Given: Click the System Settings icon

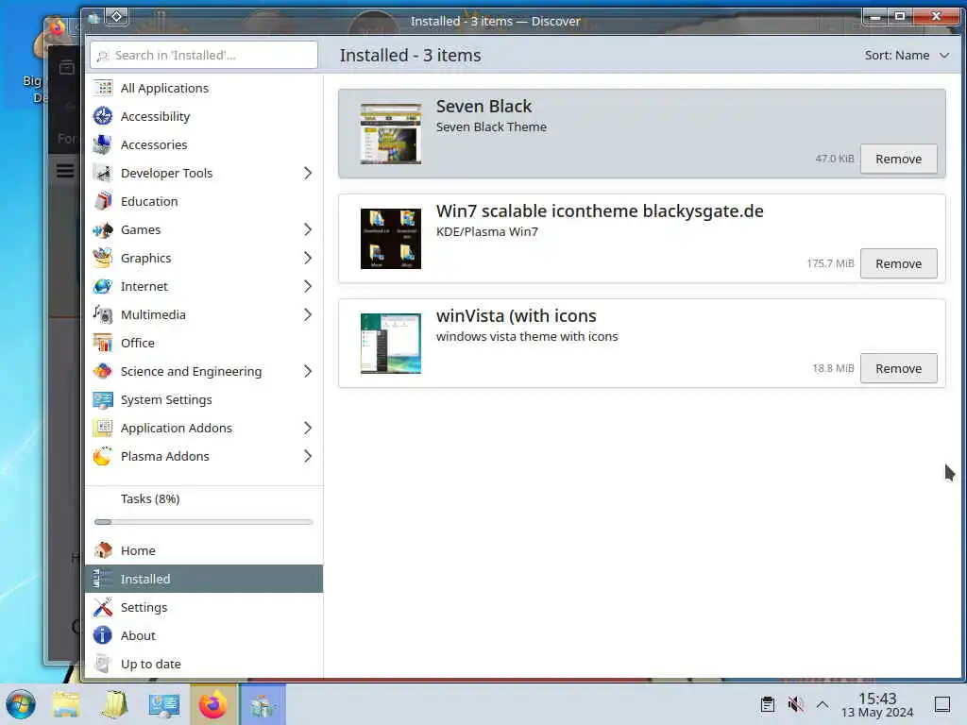Looking at the screenshot, I should pos(103,400).
